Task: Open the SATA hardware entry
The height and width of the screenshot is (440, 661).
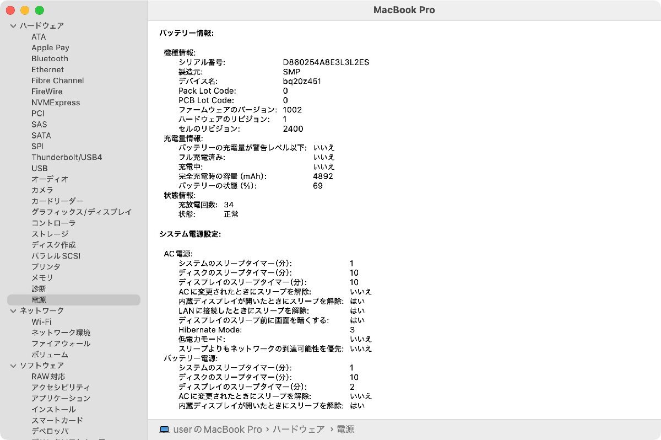Action: coord(41,135)
